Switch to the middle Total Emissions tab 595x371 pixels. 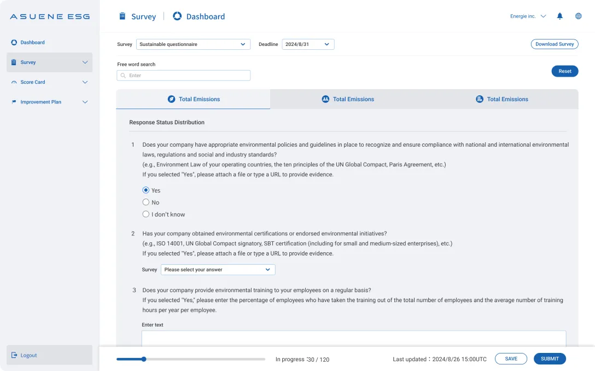pyautogui.click(x=348, y=99)
